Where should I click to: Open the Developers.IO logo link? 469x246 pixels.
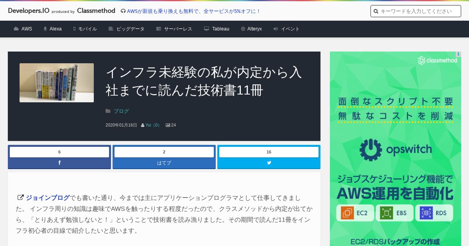click(29, 11)
